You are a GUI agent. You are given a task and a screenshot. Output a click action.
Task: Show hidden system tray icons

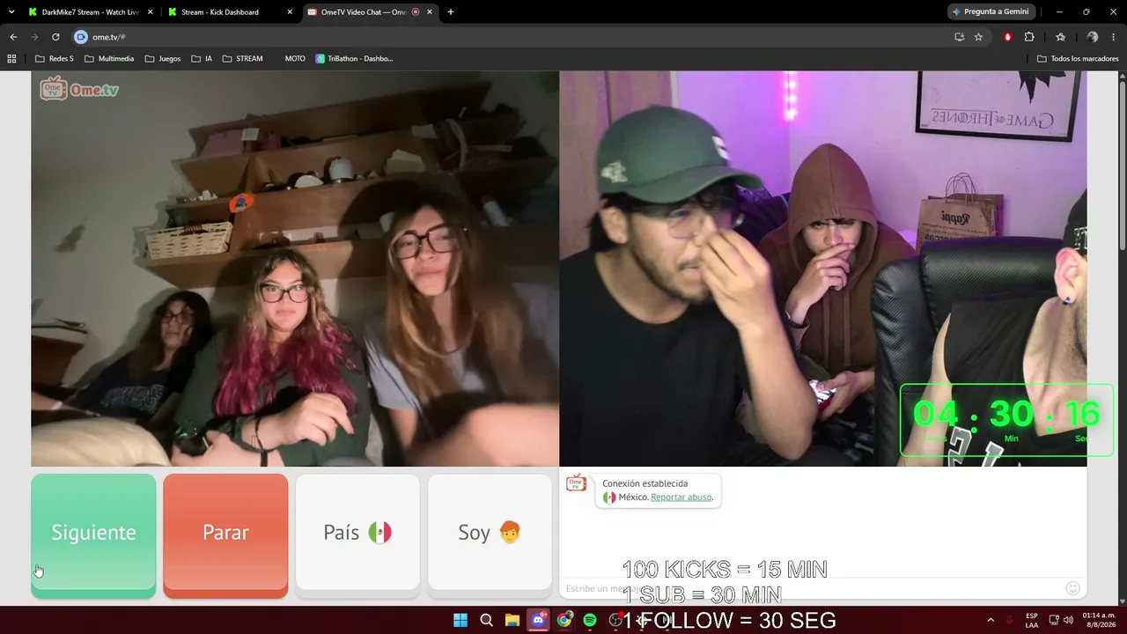(x=991, y=620)
